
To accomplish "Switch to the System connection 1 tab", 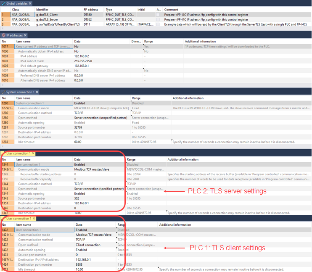I will (20, 92).
